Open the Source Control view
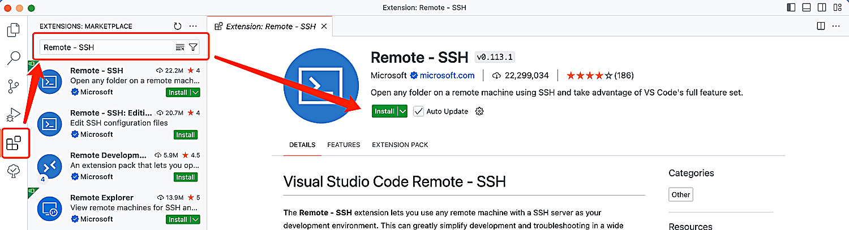This screenshot has width=849, height=230. pos(14,86)
